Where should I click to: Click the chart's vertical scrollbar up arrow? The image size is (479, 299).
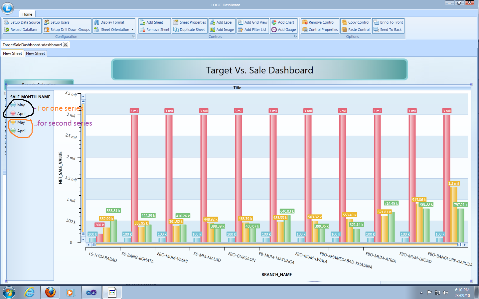(x=83, y=96)
